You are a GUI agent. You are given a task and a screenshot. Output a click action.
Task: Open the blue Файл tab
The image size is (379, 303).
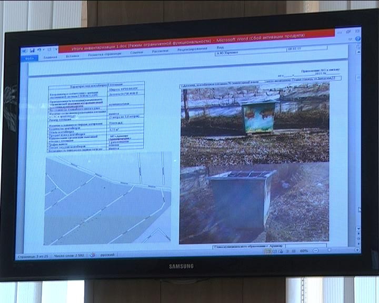[x=29, y=58]
